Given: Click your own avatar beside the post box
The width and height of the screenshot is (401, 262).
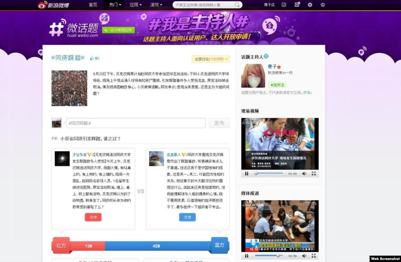Looking at the screenshot, I should (56, 123).
